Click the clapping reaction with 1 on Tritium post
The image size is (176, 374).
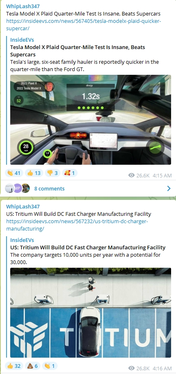(49, 366)
